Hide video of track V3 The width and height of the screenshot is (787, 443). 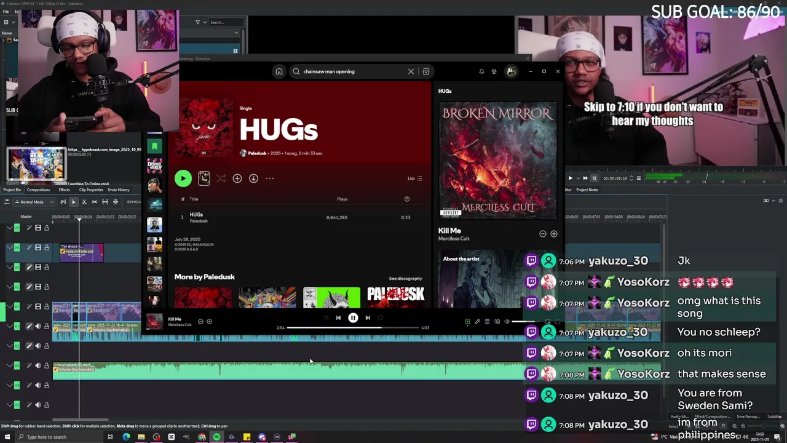point(38,267)
